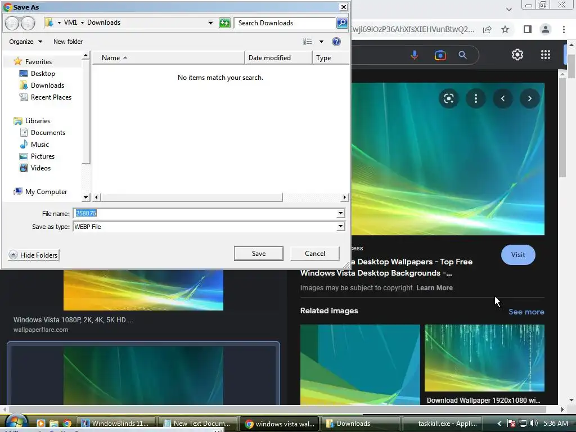576x432 pixels.
Task: Click the file list horizontal scrollbar
Action: (x=191, y=197)
